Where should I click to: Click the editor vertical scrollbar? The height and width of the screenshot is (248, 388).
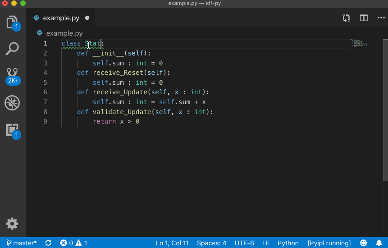385,110
